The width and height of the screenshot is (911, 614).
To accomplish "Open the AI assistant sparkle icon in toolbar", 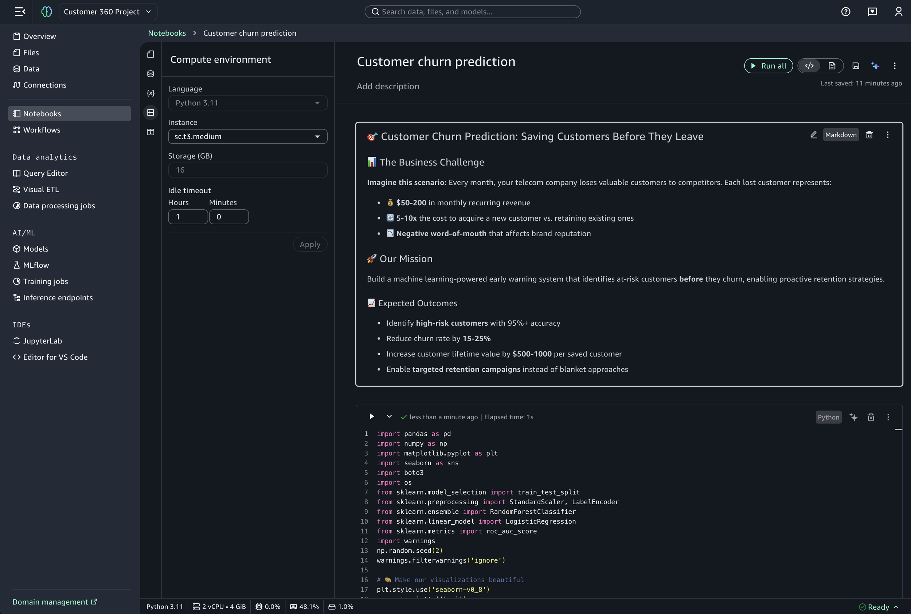I will [x=875, y=65].
